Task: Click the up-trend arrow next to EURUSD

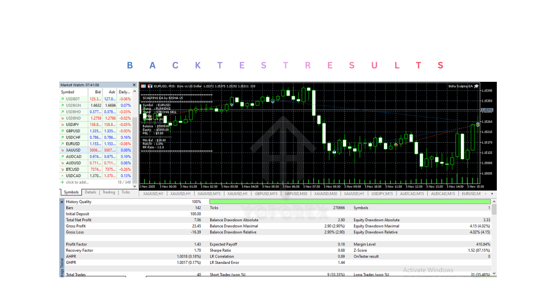Action: (x=62, y=143)
